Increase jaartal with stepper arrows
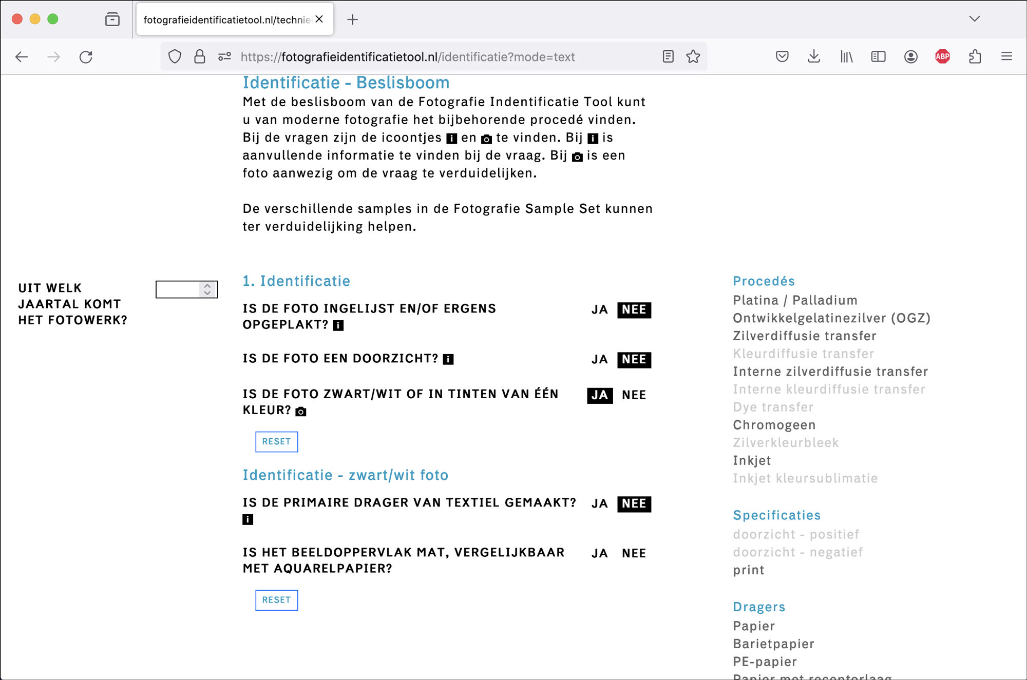The height and width of the screenshot is (680, 1027). point(207,286)
